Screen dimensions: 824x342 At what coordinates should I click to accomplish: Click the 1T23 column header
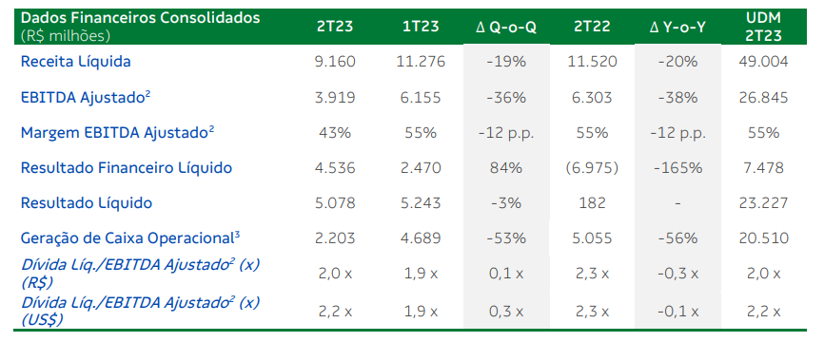(421, 27)
